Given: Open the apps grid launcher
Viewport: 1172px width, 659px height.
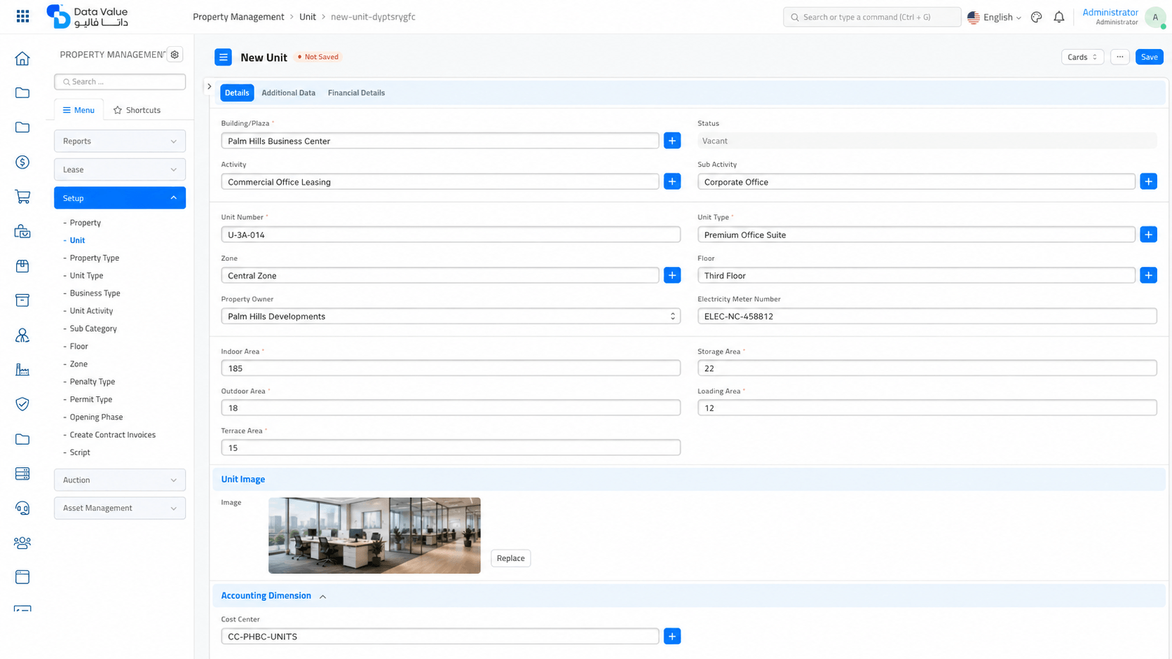Looking at the screenshot, I should (x=22, y=16).
